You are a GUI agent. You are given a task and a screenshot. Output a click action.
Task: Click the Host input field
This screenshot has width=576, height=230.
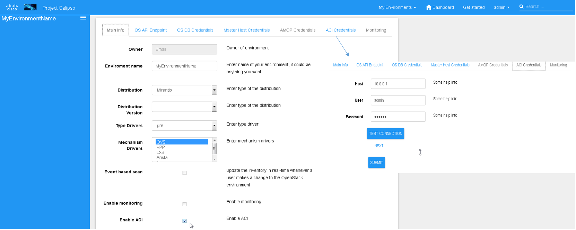point(398,84)
